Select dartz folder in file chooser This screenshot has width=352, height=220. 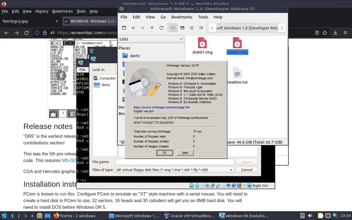click(102, 85)
